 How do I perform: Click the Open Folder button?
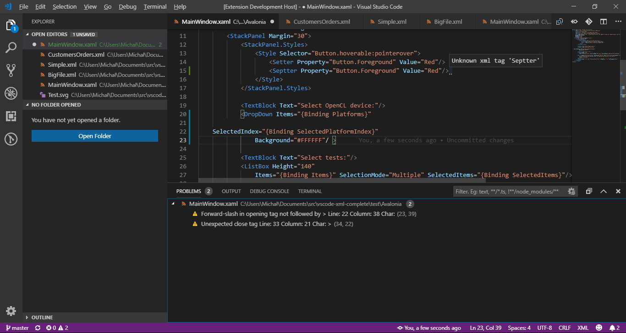95,136
